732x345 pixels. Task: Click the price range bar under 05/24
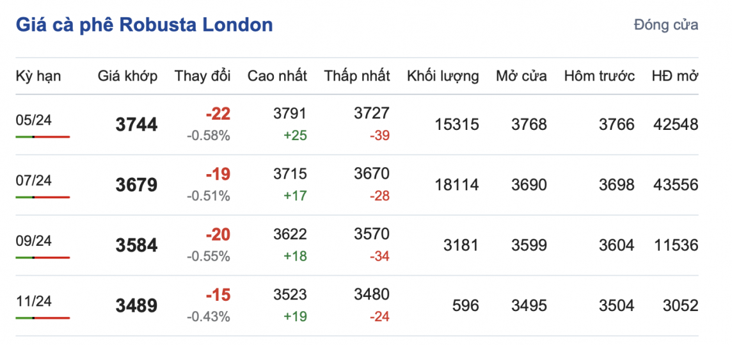42,137
